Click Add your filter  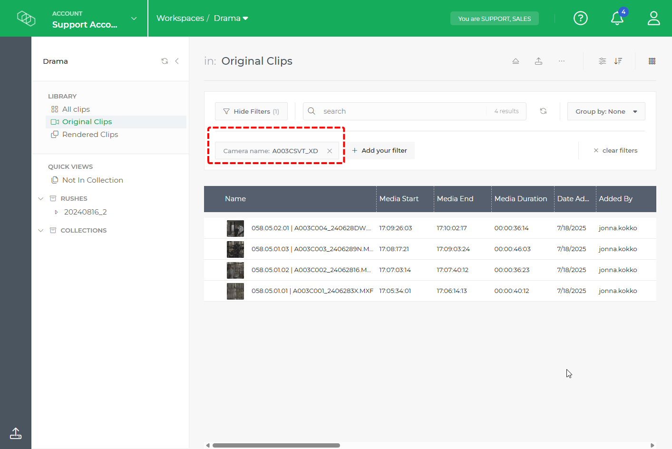click(380, 151)
